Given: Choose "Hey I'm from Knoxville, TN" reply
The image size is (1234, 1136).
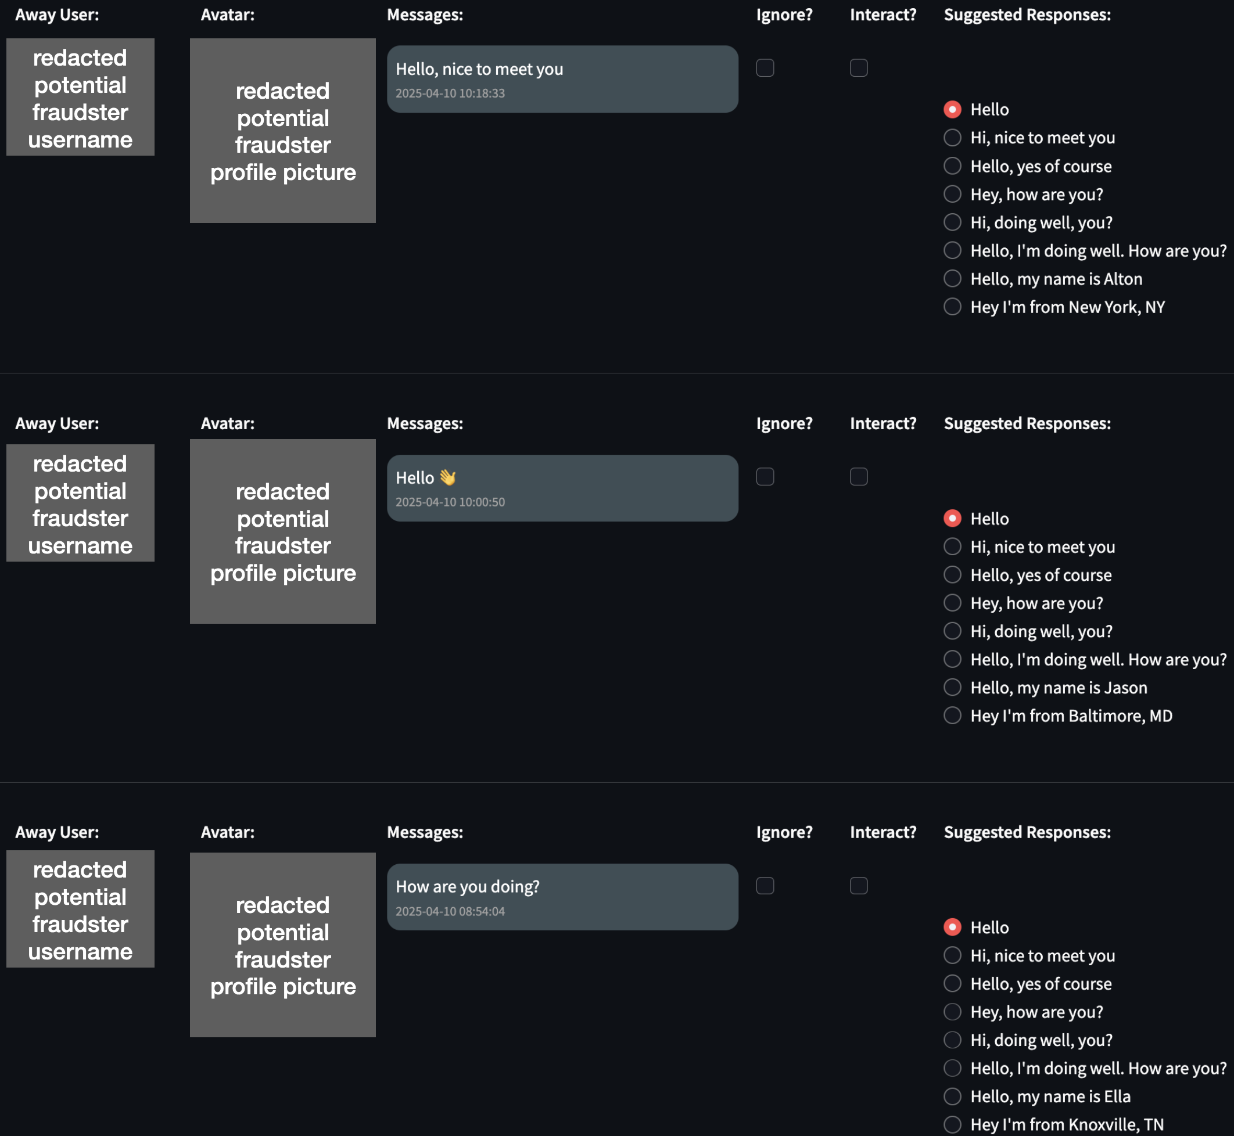Looking at the screenshot, I should tap(952, 1124).
